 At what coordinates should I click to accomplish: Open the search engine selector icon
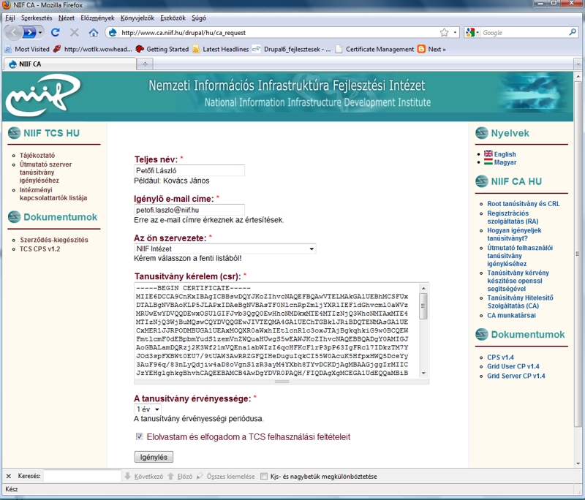click(x=472, y=32)
